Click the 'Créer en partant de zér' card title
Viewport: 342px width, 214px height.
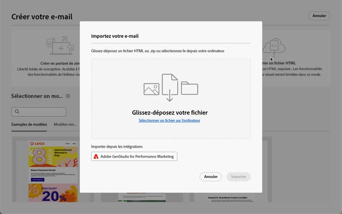60,64
